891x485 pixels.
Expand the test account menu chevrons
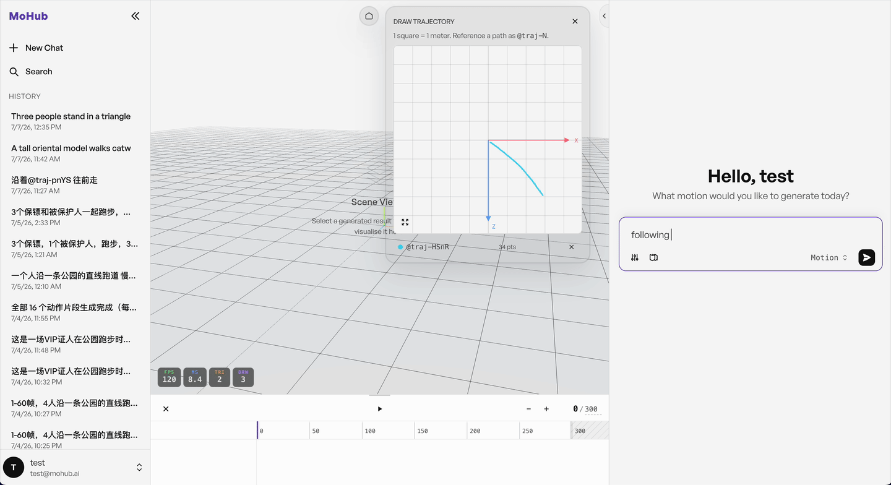point(139,467)
